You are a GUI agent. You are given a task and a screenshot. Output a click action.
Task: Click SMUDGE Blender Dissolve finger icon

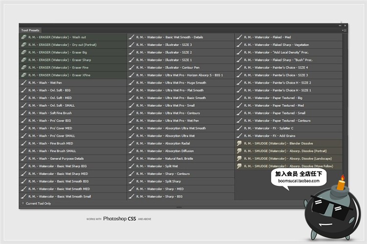pyautogui.click(x=239, y=143)
